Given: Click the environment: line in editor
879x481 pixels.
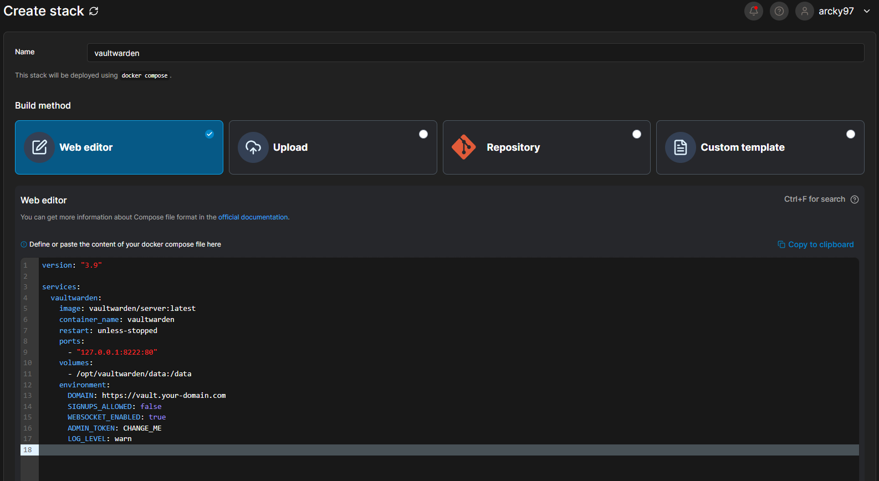Looking at the screenshot, I should [x=85, y=385].
